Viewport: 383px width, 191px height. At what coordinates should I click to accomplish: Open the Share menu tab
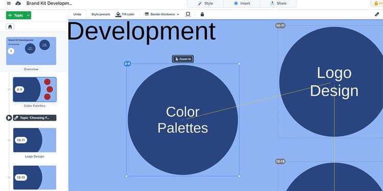pyautogui.click(x=278, y=4)
